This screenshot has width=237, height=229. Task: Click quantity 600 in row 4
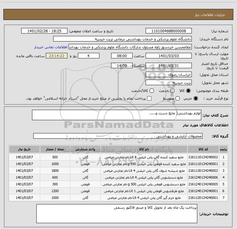click(55, 177)
